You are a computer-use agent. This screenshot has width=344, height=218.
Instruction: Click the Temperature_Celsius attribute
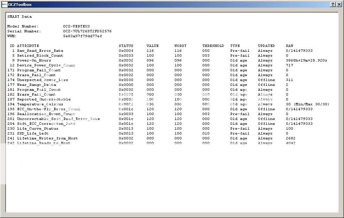click(x=40, y=104)
